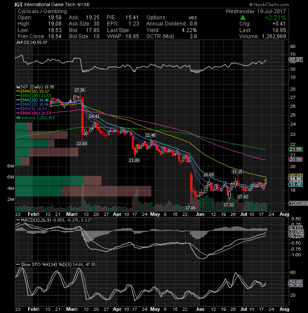Click the 54.66 stochastic axis tag

tap(295, 282)
